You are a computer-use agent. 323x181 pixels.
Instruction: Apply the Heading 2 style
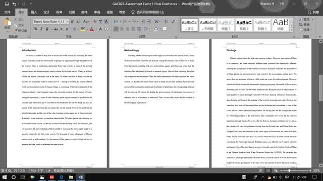click(x=244, y=25)
